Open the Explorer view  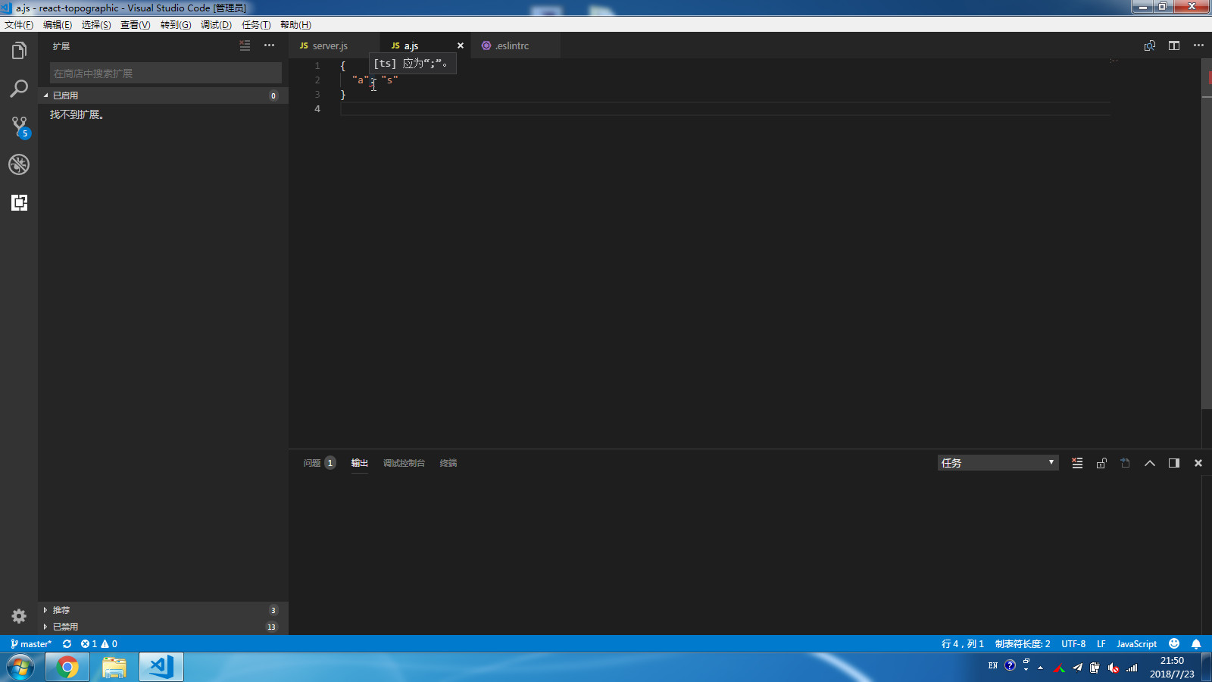coord(19,50)
